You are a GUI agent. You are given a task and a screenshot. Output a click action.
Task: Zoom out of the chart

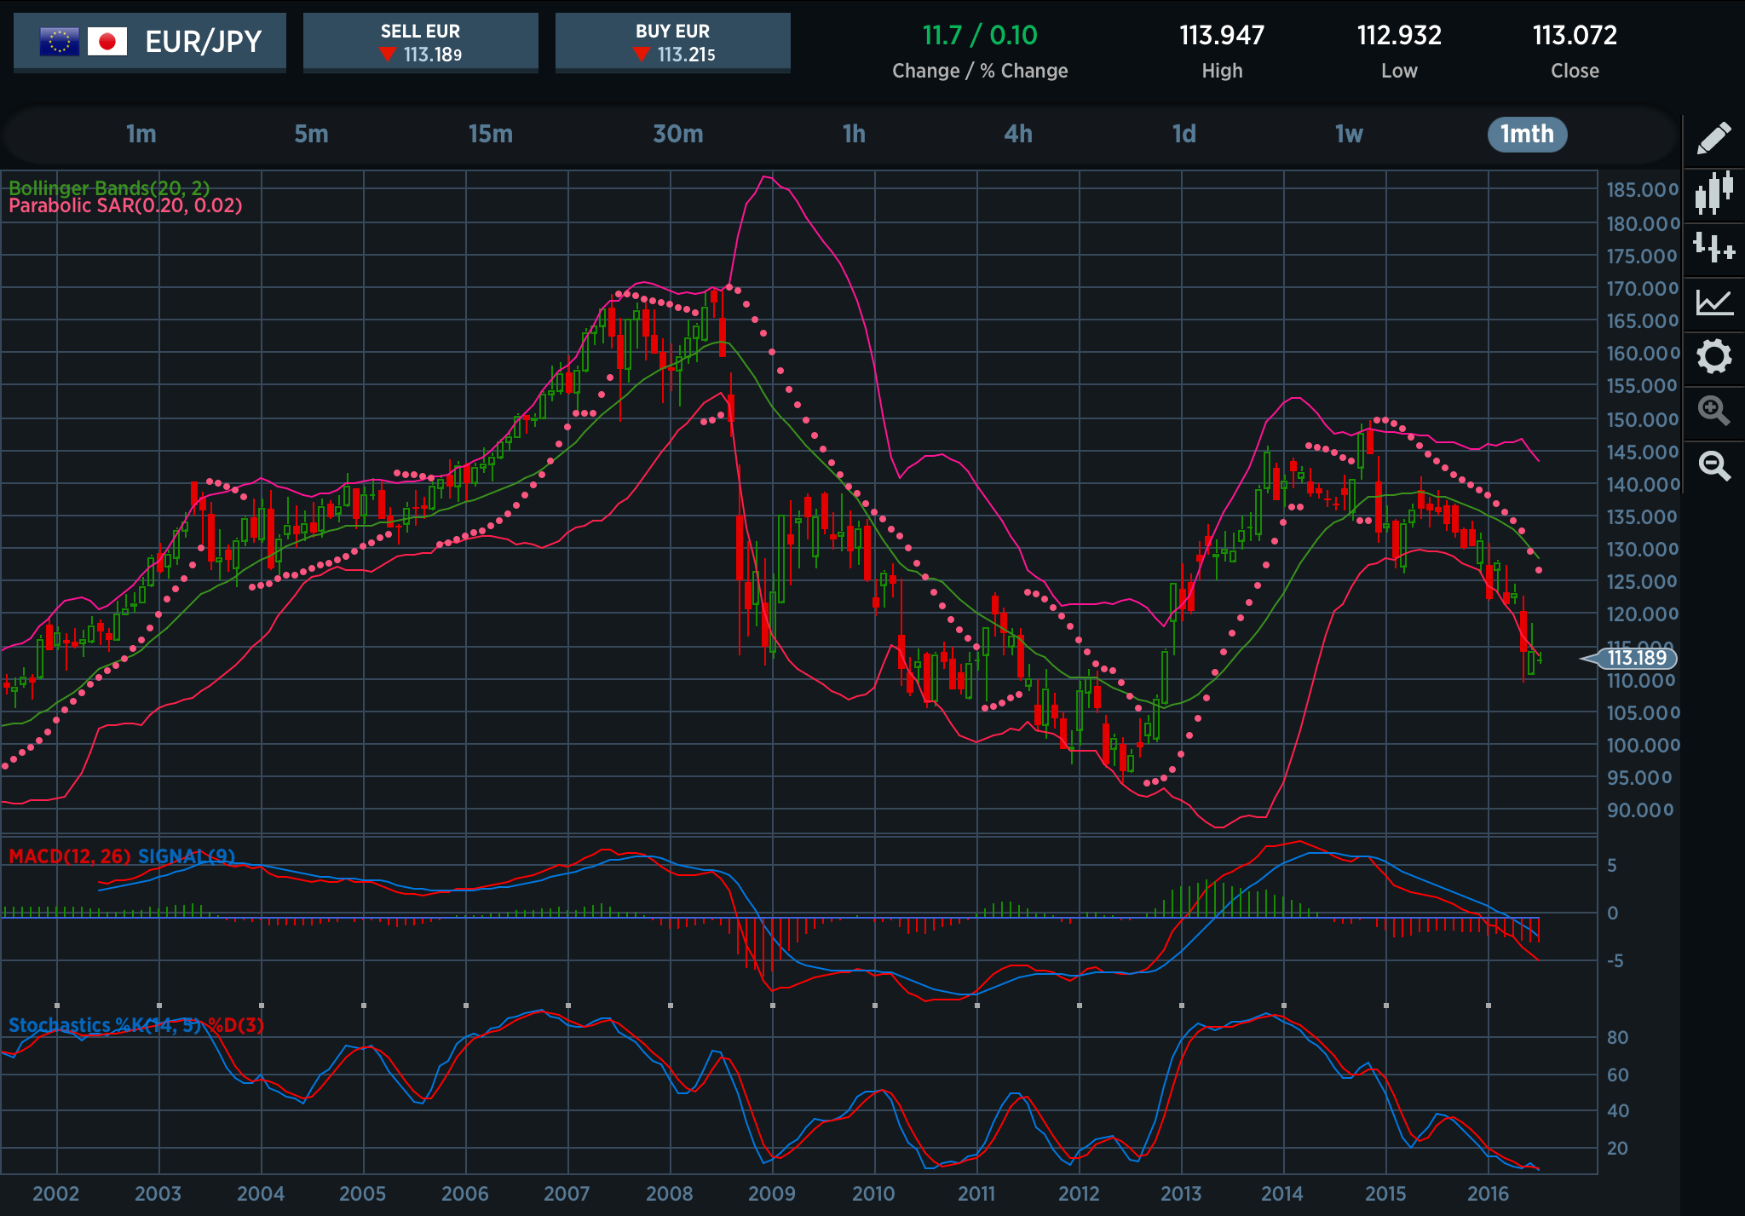coord(1713,465)
